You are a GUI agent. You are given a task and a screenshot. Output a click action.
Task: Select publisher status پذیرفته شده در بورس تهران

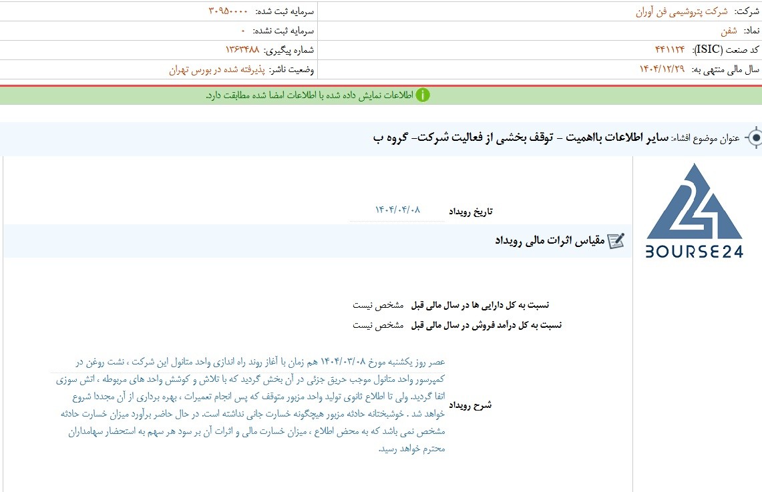[217, 70]
